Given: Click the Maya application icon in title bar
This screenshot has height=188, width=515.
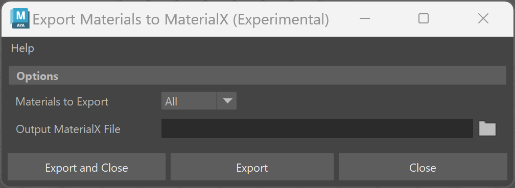Looking at the screenshot, I should pos(20,19).
